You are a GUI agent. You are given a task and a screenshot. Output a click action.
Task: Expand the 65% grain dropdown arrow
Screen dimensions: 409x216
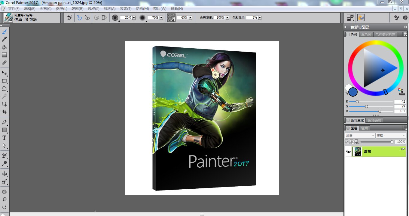[191, 18]
